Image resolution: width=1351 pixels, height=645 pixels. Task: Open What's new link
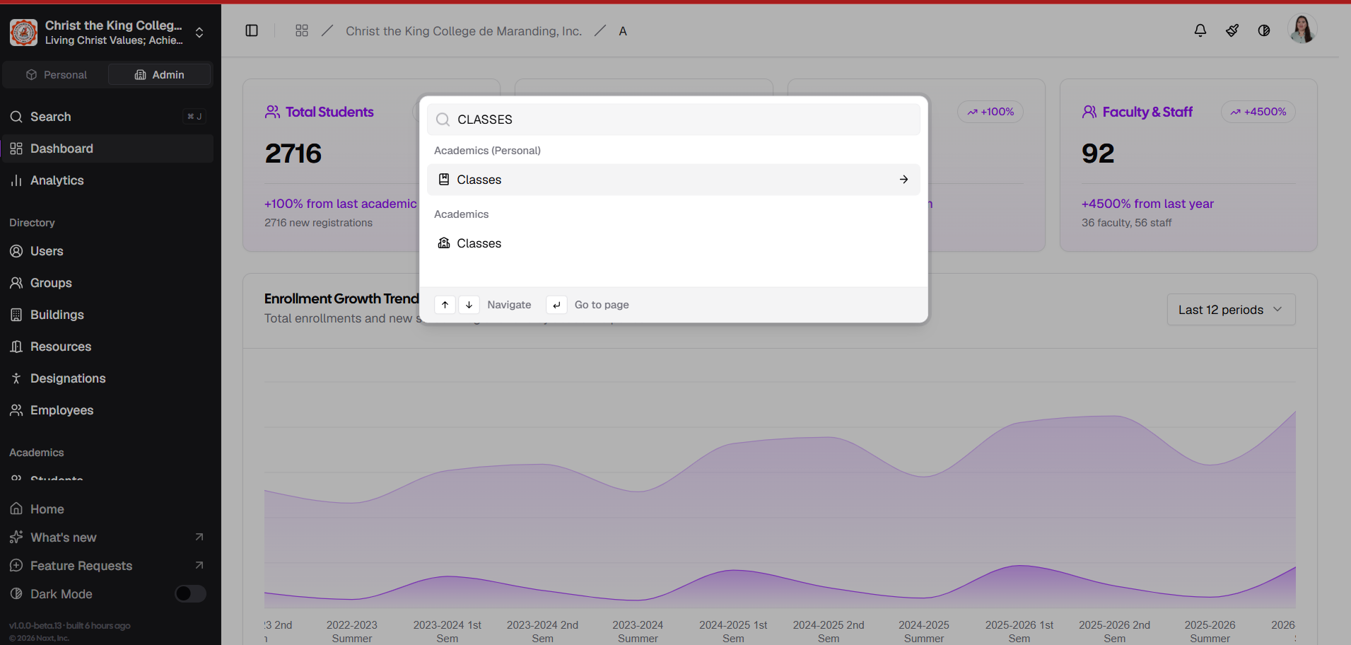(107, 537)
